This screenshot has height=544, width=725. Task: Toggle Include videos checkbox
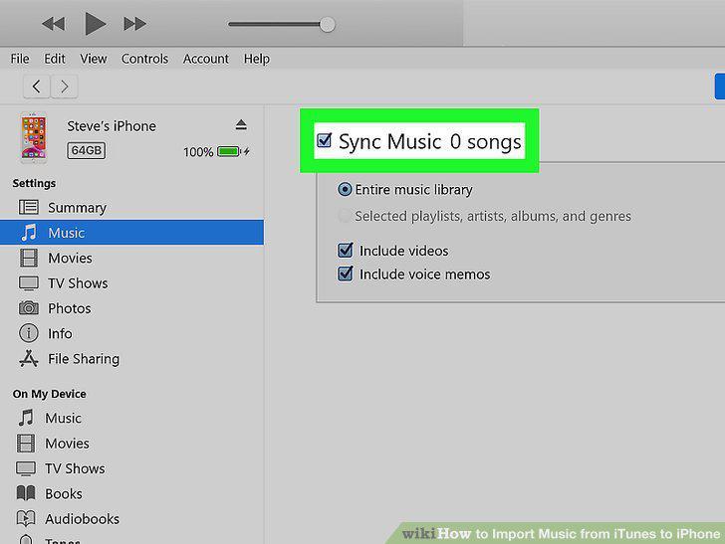click(x=346, y=251)
